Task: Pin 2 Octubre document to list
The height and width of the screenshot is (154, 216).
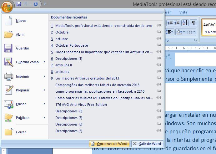Action: pos(158,32)
